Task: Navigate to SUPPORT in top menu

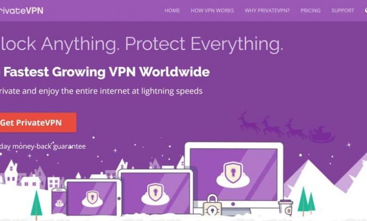Action: click(x=343, y=10)
